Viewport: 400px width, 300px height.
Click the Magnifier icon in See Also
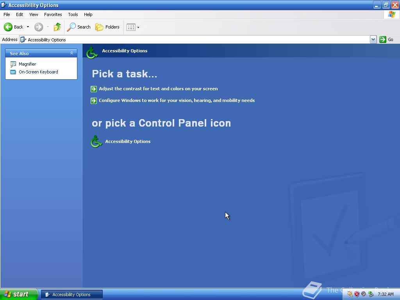click(13, 64)
